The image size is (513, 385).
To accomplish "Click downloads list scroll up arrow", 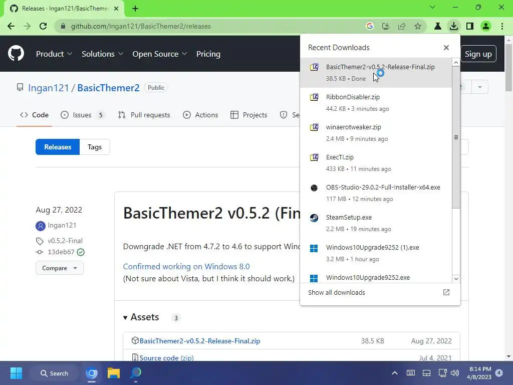I will pos(456,62).
